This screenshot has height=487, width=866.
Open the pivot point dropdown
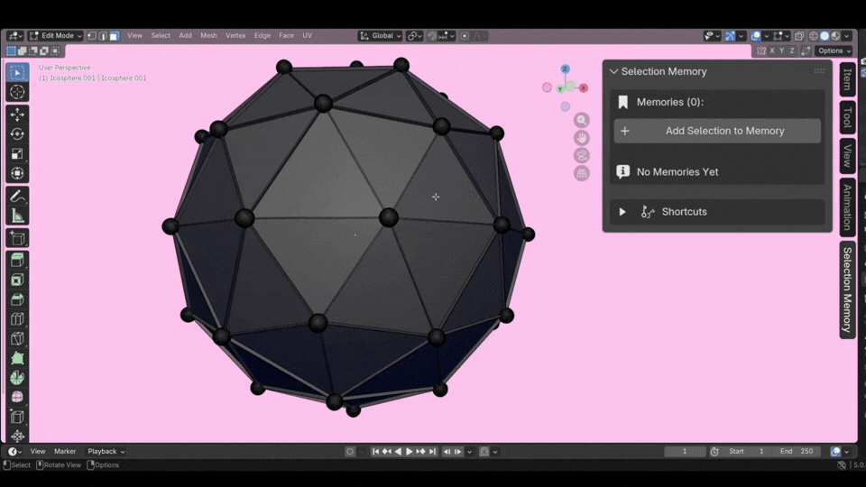point(414,36)
